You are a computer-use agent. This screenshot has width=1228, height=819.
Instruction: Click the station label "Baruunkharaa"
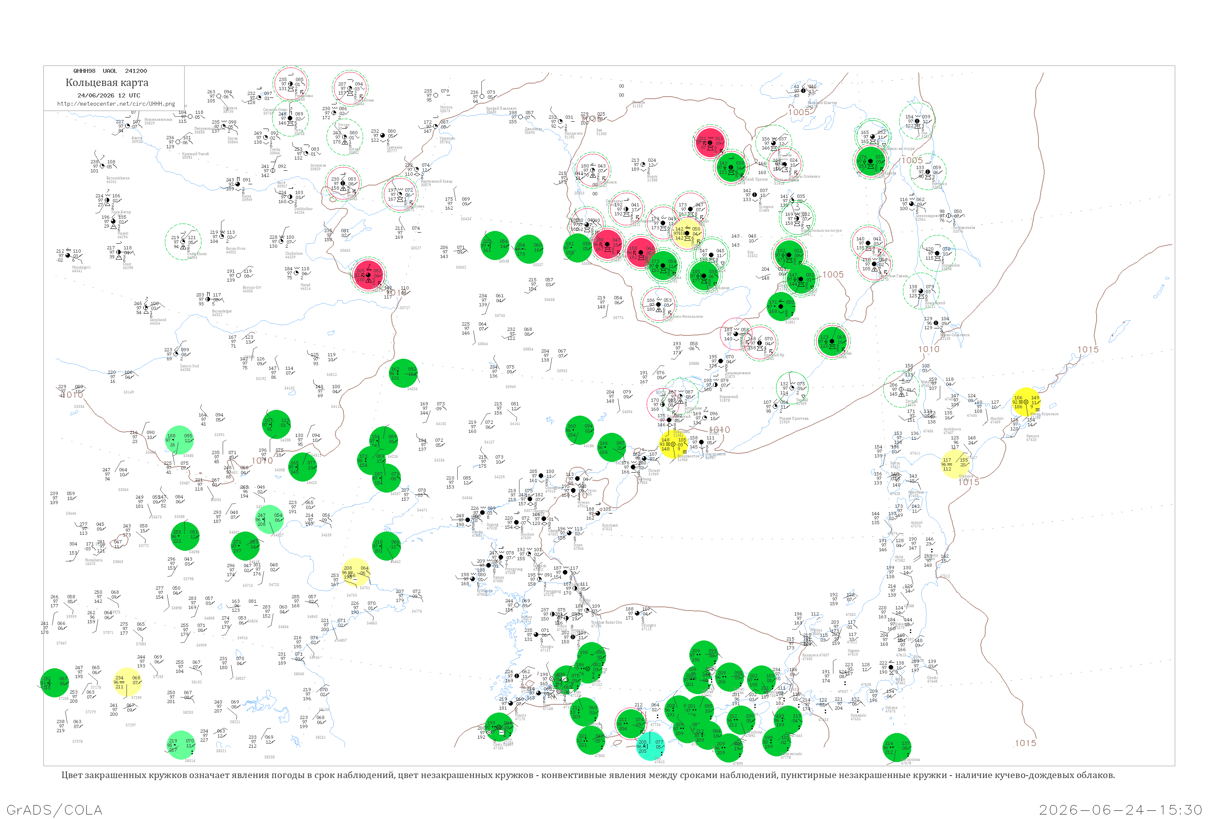(118, 178)
